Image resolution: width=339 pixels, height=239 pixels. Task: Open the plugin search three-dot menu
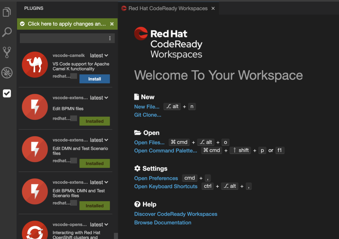[x=110, y=38]
